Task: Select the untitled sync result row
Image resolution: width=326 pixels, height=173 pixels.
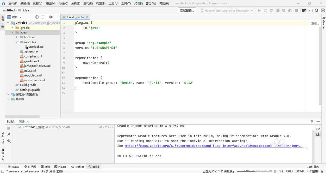Action: click(63, 127)
